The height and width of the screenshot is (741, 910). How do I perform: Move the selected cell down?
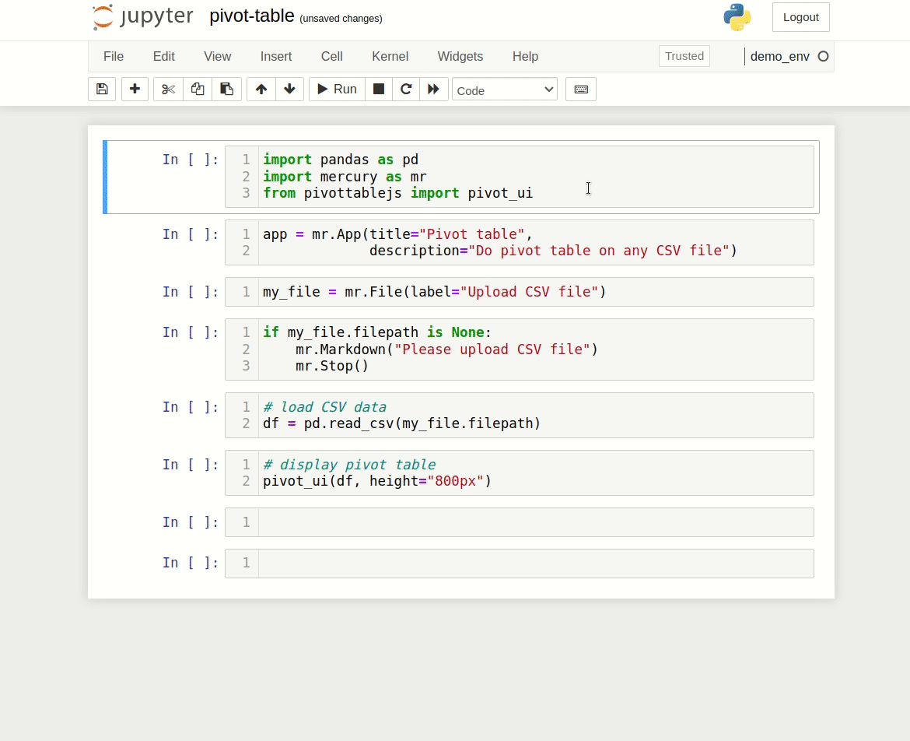289,89
